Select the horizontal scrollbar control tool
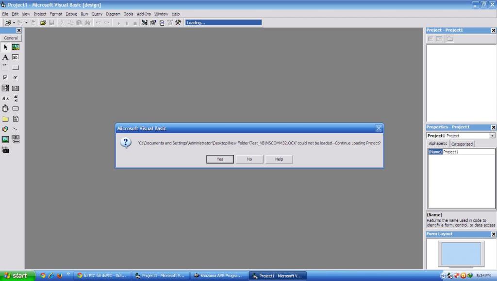Viewport: 497px width, 281px height. (x=5, y=98)
